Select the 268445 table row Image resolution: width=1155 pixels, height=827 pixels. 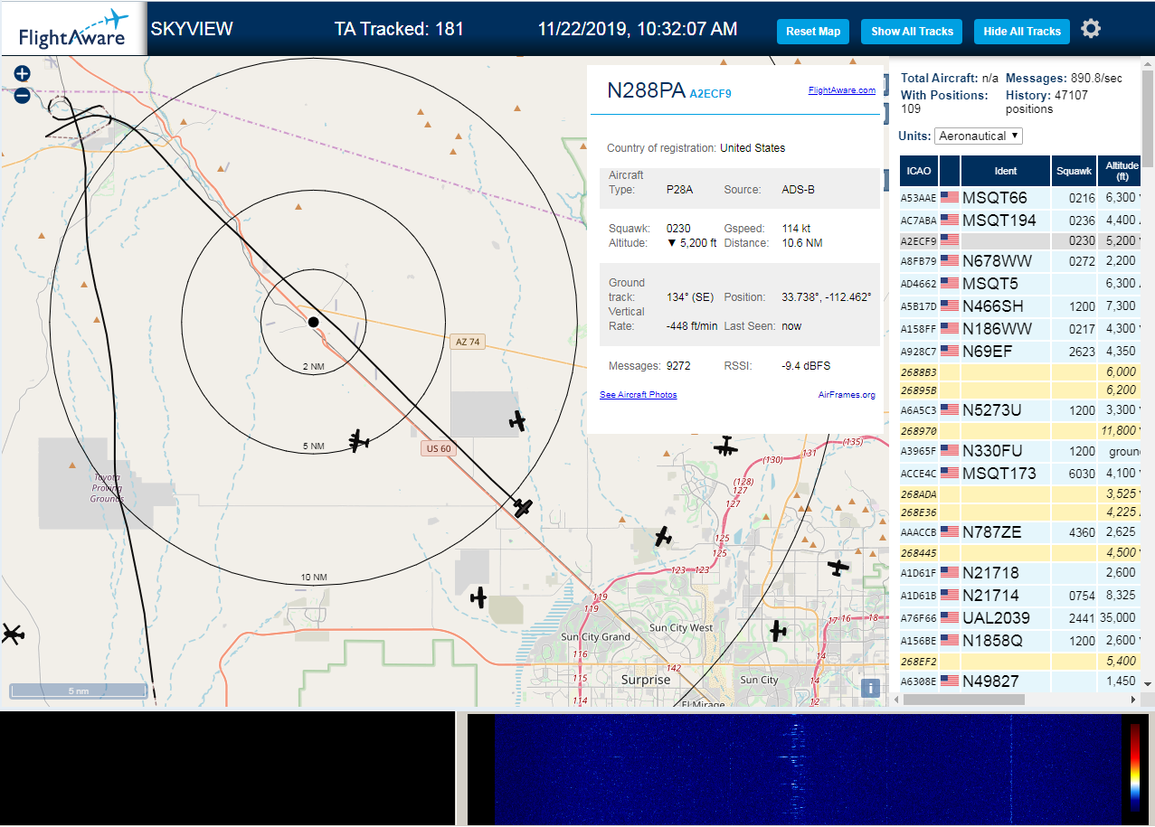click(x=1020, y=552)
